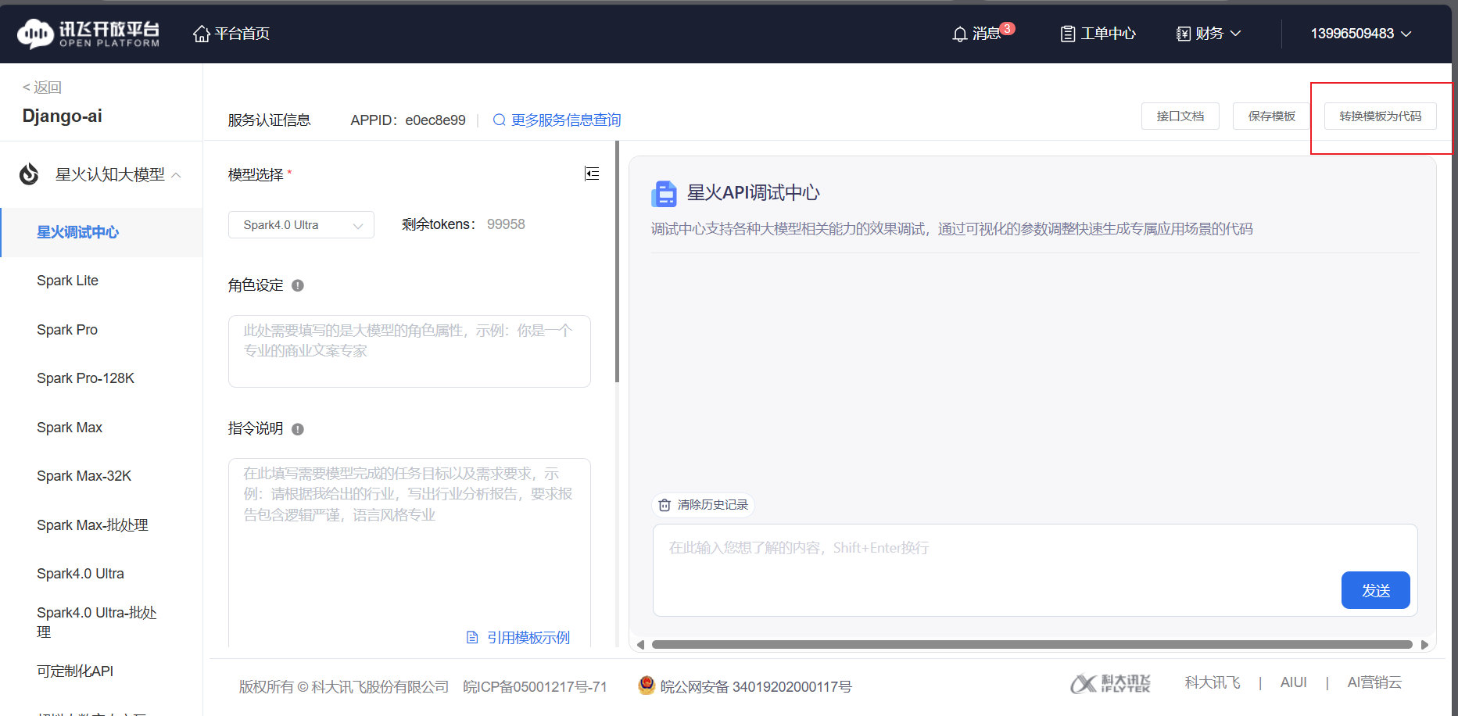Open Spark4.0 Ultra in sidebar

pyautogui.click(x=81, y=574)
